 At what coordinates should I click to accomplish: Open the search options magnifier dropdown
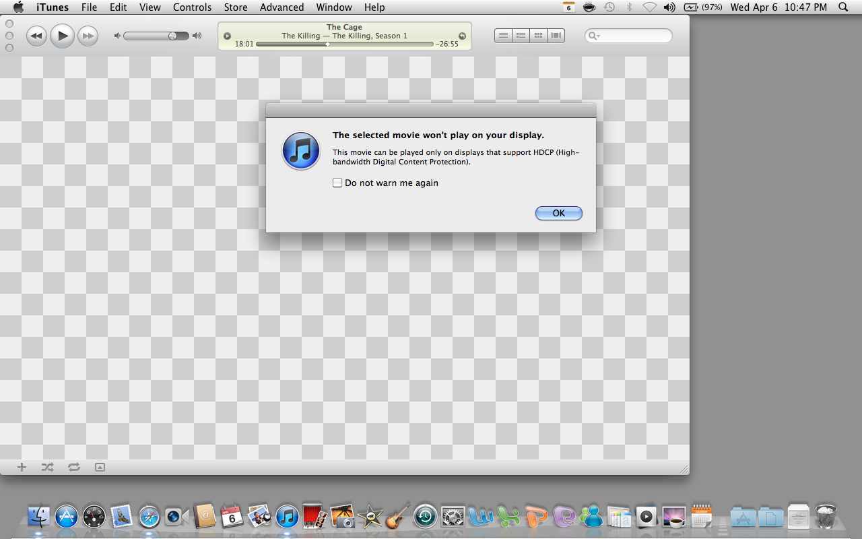(x=593, y=36)
